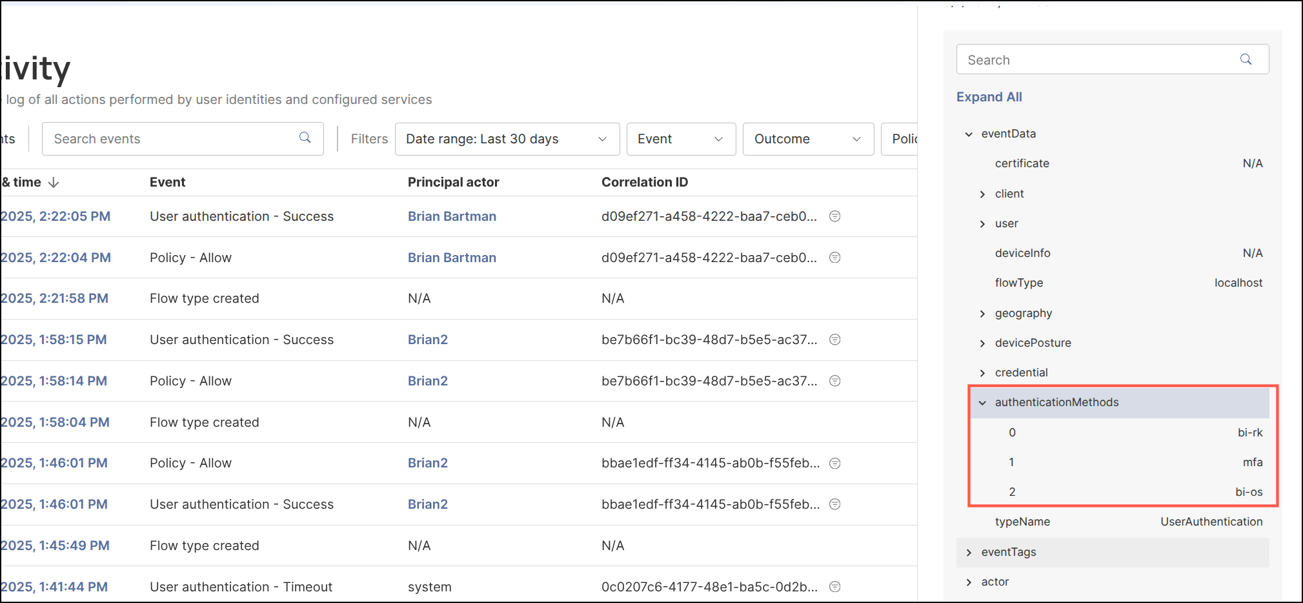1303x603 pixels.
Task: Click copy icon on the Policy Allow bbae1edf row
Action: point(834,463)
